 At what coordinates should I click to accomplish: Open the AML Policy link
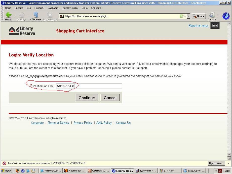pyautogui.click(x=104, y=123)
